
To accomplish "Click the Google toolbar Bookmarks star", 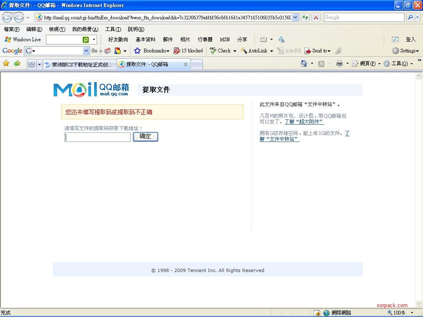I will tap(138, 51).
